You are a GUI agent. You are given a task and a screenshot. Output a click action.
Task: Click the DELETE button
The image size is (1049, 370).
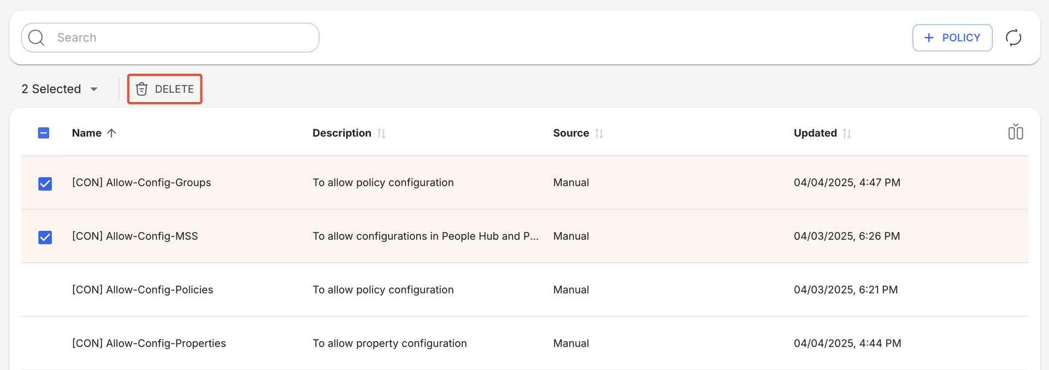tap(165, 89)
